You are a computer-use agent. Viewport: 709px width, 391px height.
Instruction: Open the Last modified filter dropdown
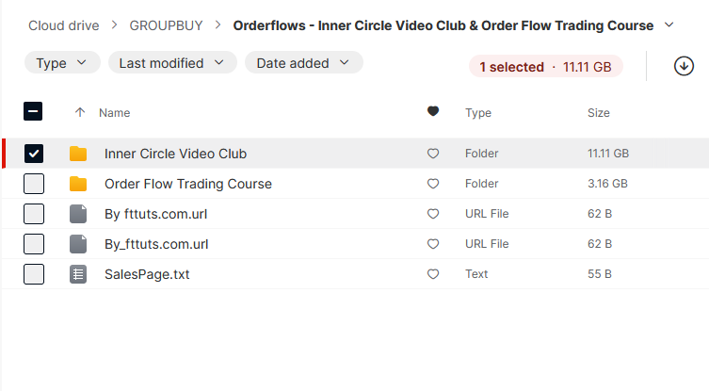coord(172,62)
